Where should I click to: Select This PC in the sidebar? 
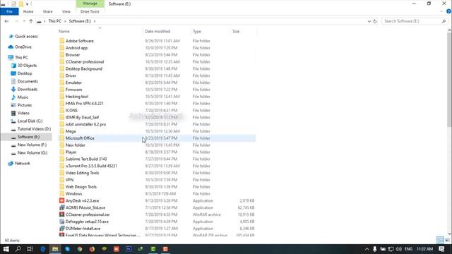[x=21, y=57]
